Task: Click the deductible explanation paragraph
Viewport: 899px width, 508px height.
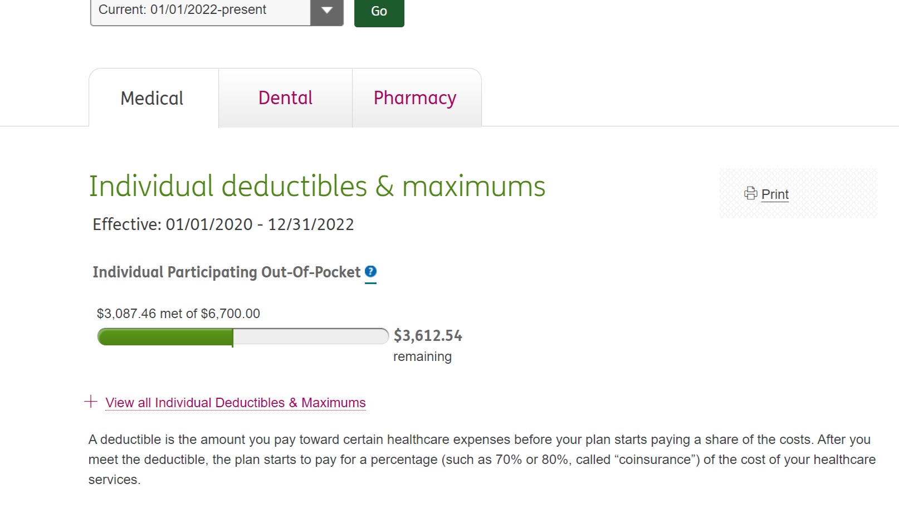Action: (x=481, y=459)
